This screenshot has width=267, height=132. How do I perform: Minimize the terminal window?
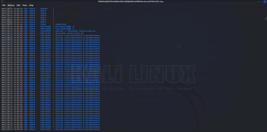[258, 2]
